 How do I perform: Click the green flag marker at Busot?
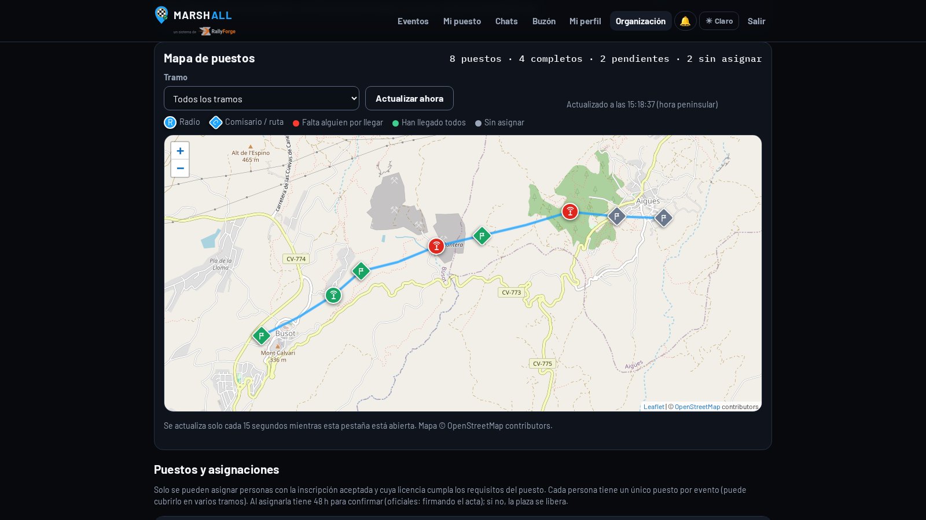click(x=262, y=336)
